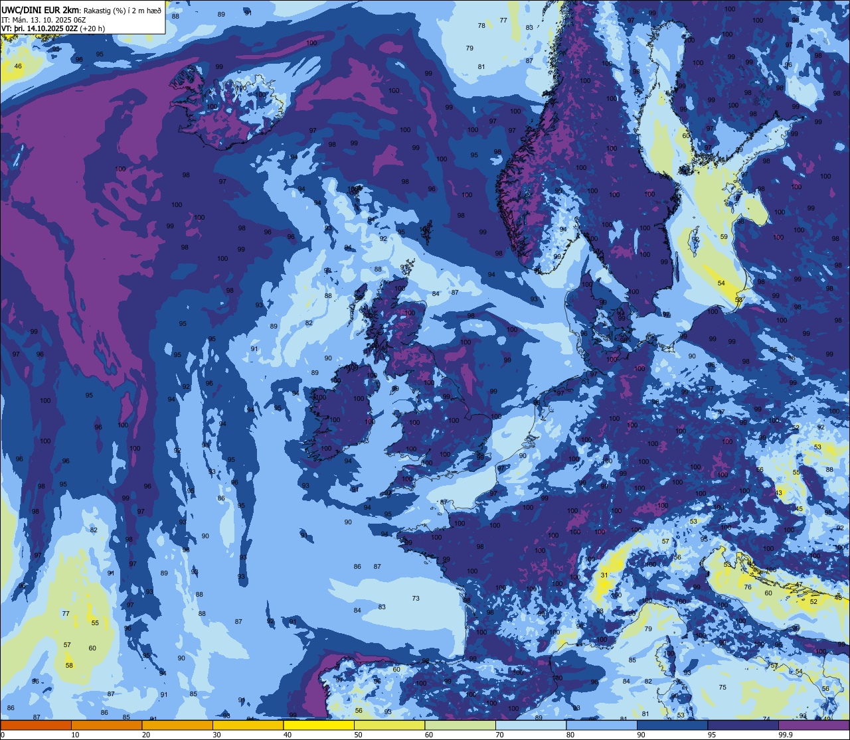Select the pale yellow 50–60 legend segment

(x=389, y=725)
